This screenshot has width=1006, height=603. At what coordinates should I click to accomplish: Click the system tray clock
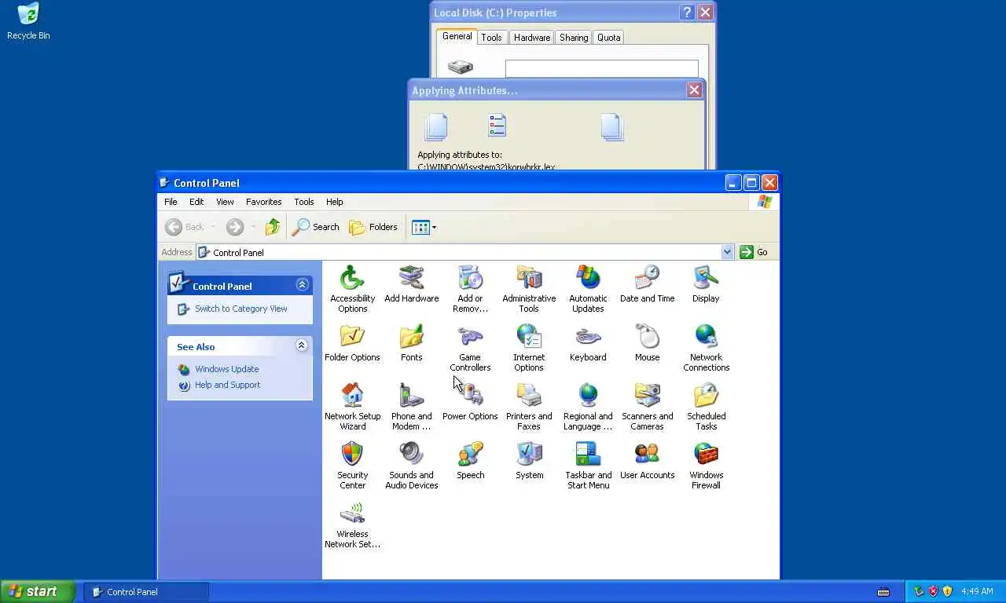point(977,591)
